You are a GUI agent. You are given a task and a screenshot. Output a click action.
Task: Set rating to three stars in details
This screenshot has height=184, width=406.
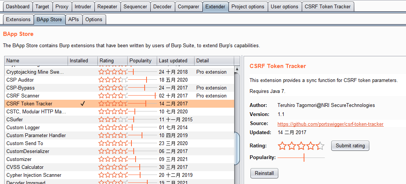[301, 146]
